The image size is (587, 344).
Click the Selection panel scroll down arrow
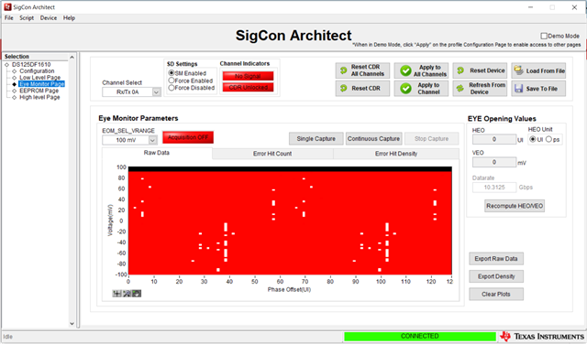[x=72, y=324]
